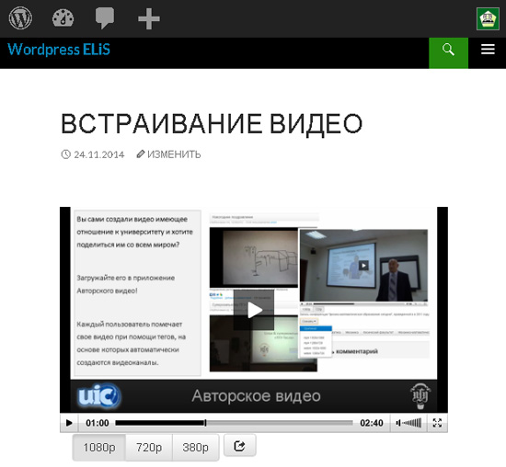Mute audio with the speaker icon

pyautogui.click(x=398, y=423)
